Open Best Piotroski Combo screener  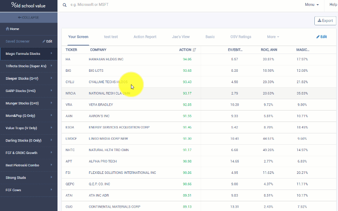[29, 165]
